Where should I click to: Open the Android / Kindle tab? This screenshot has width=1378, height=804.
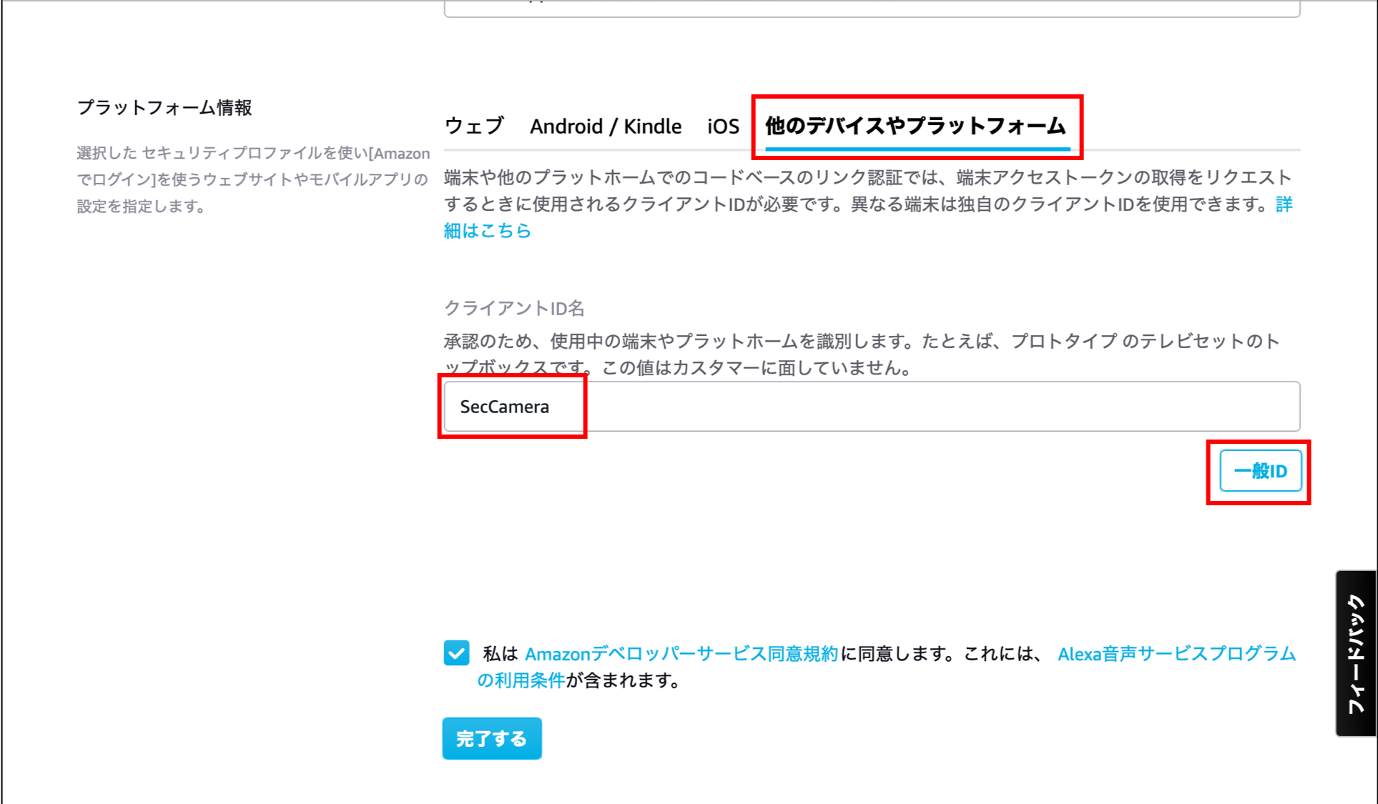[605, 126]
